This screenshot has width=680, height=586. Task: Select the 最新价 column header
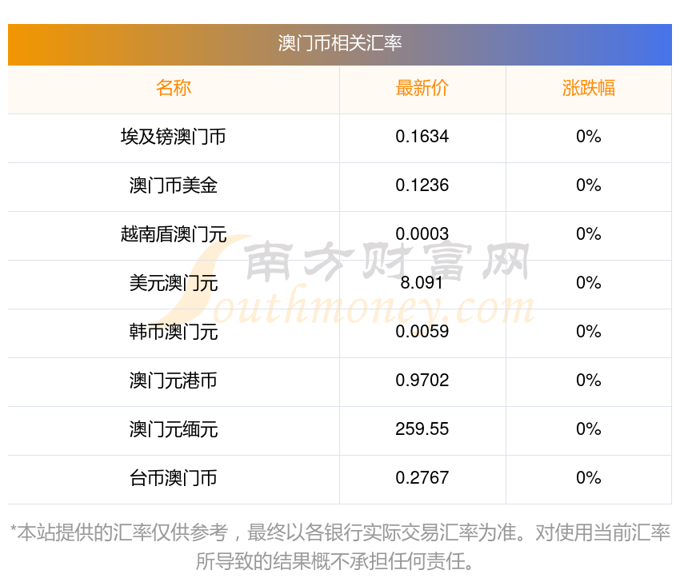422,88
